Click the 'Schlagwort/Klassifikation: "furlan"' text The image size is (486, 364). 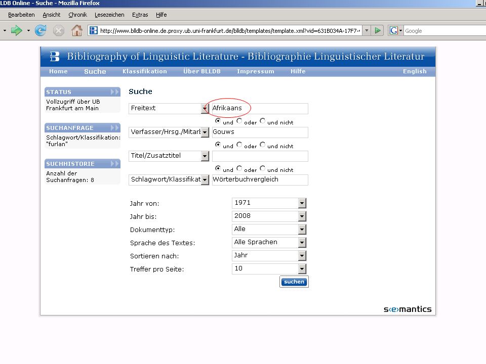pyautogui.click(x=83, y=141)
